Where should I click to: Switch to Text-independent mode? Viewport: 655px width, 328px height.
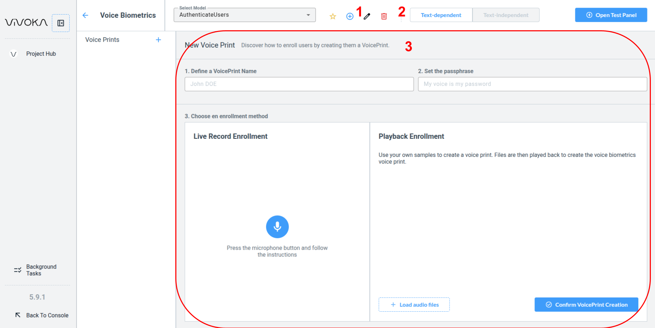[x=505, y=15]
